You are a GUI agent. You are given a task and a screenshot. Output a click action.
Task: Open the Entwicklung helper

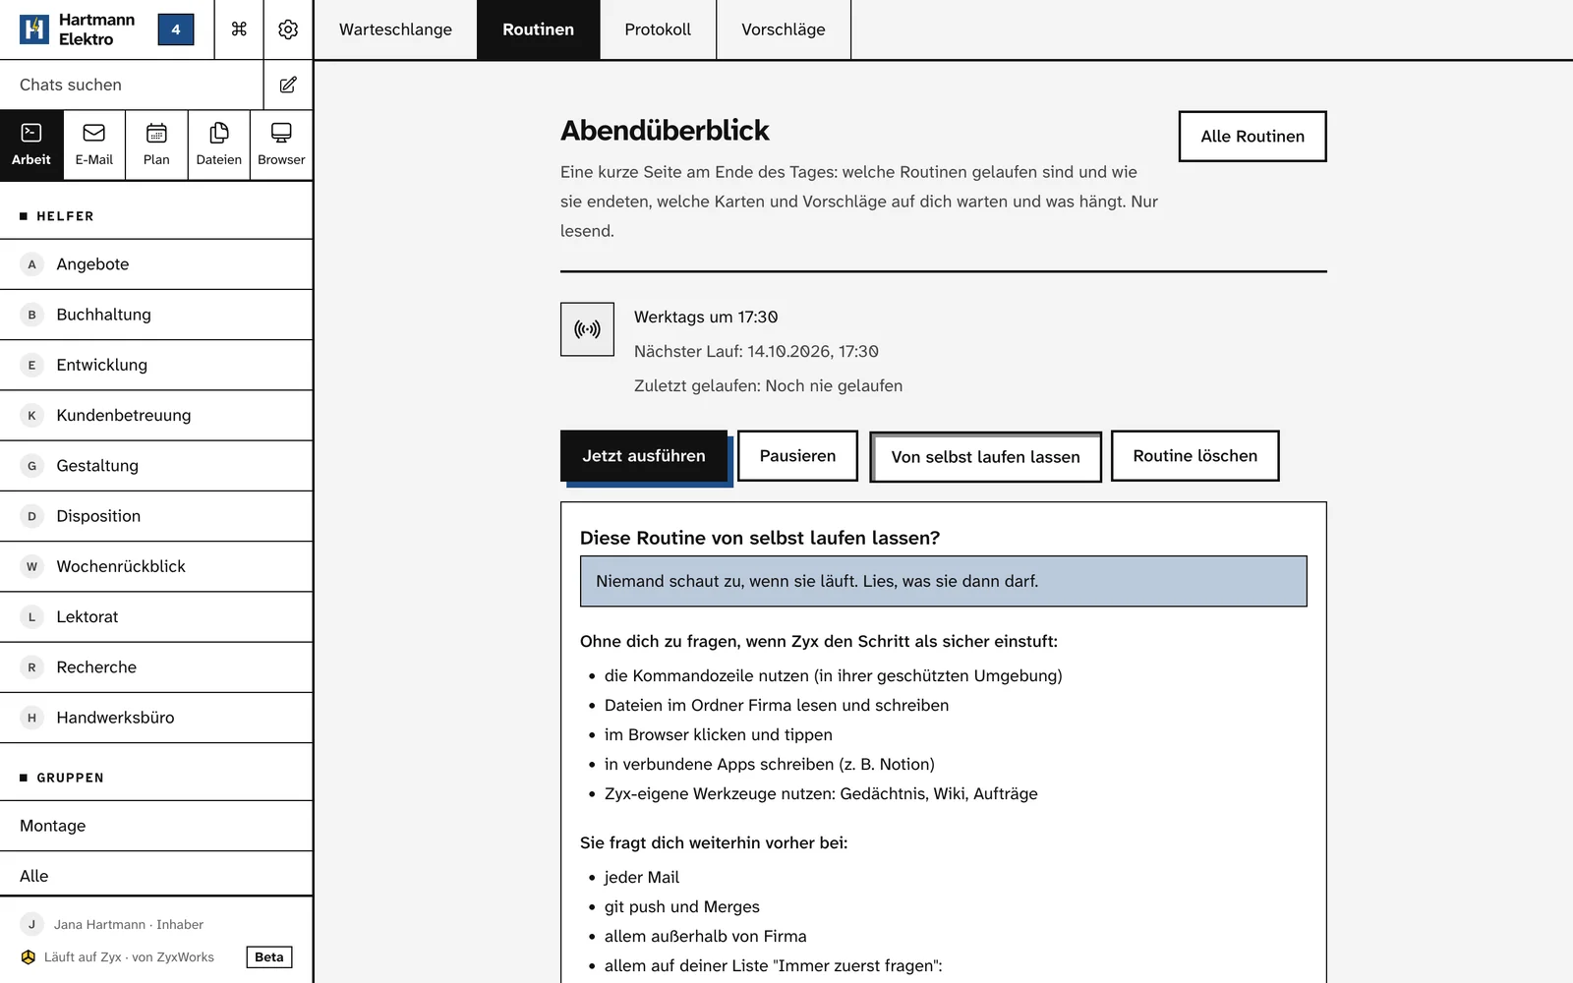pos(156,365)
